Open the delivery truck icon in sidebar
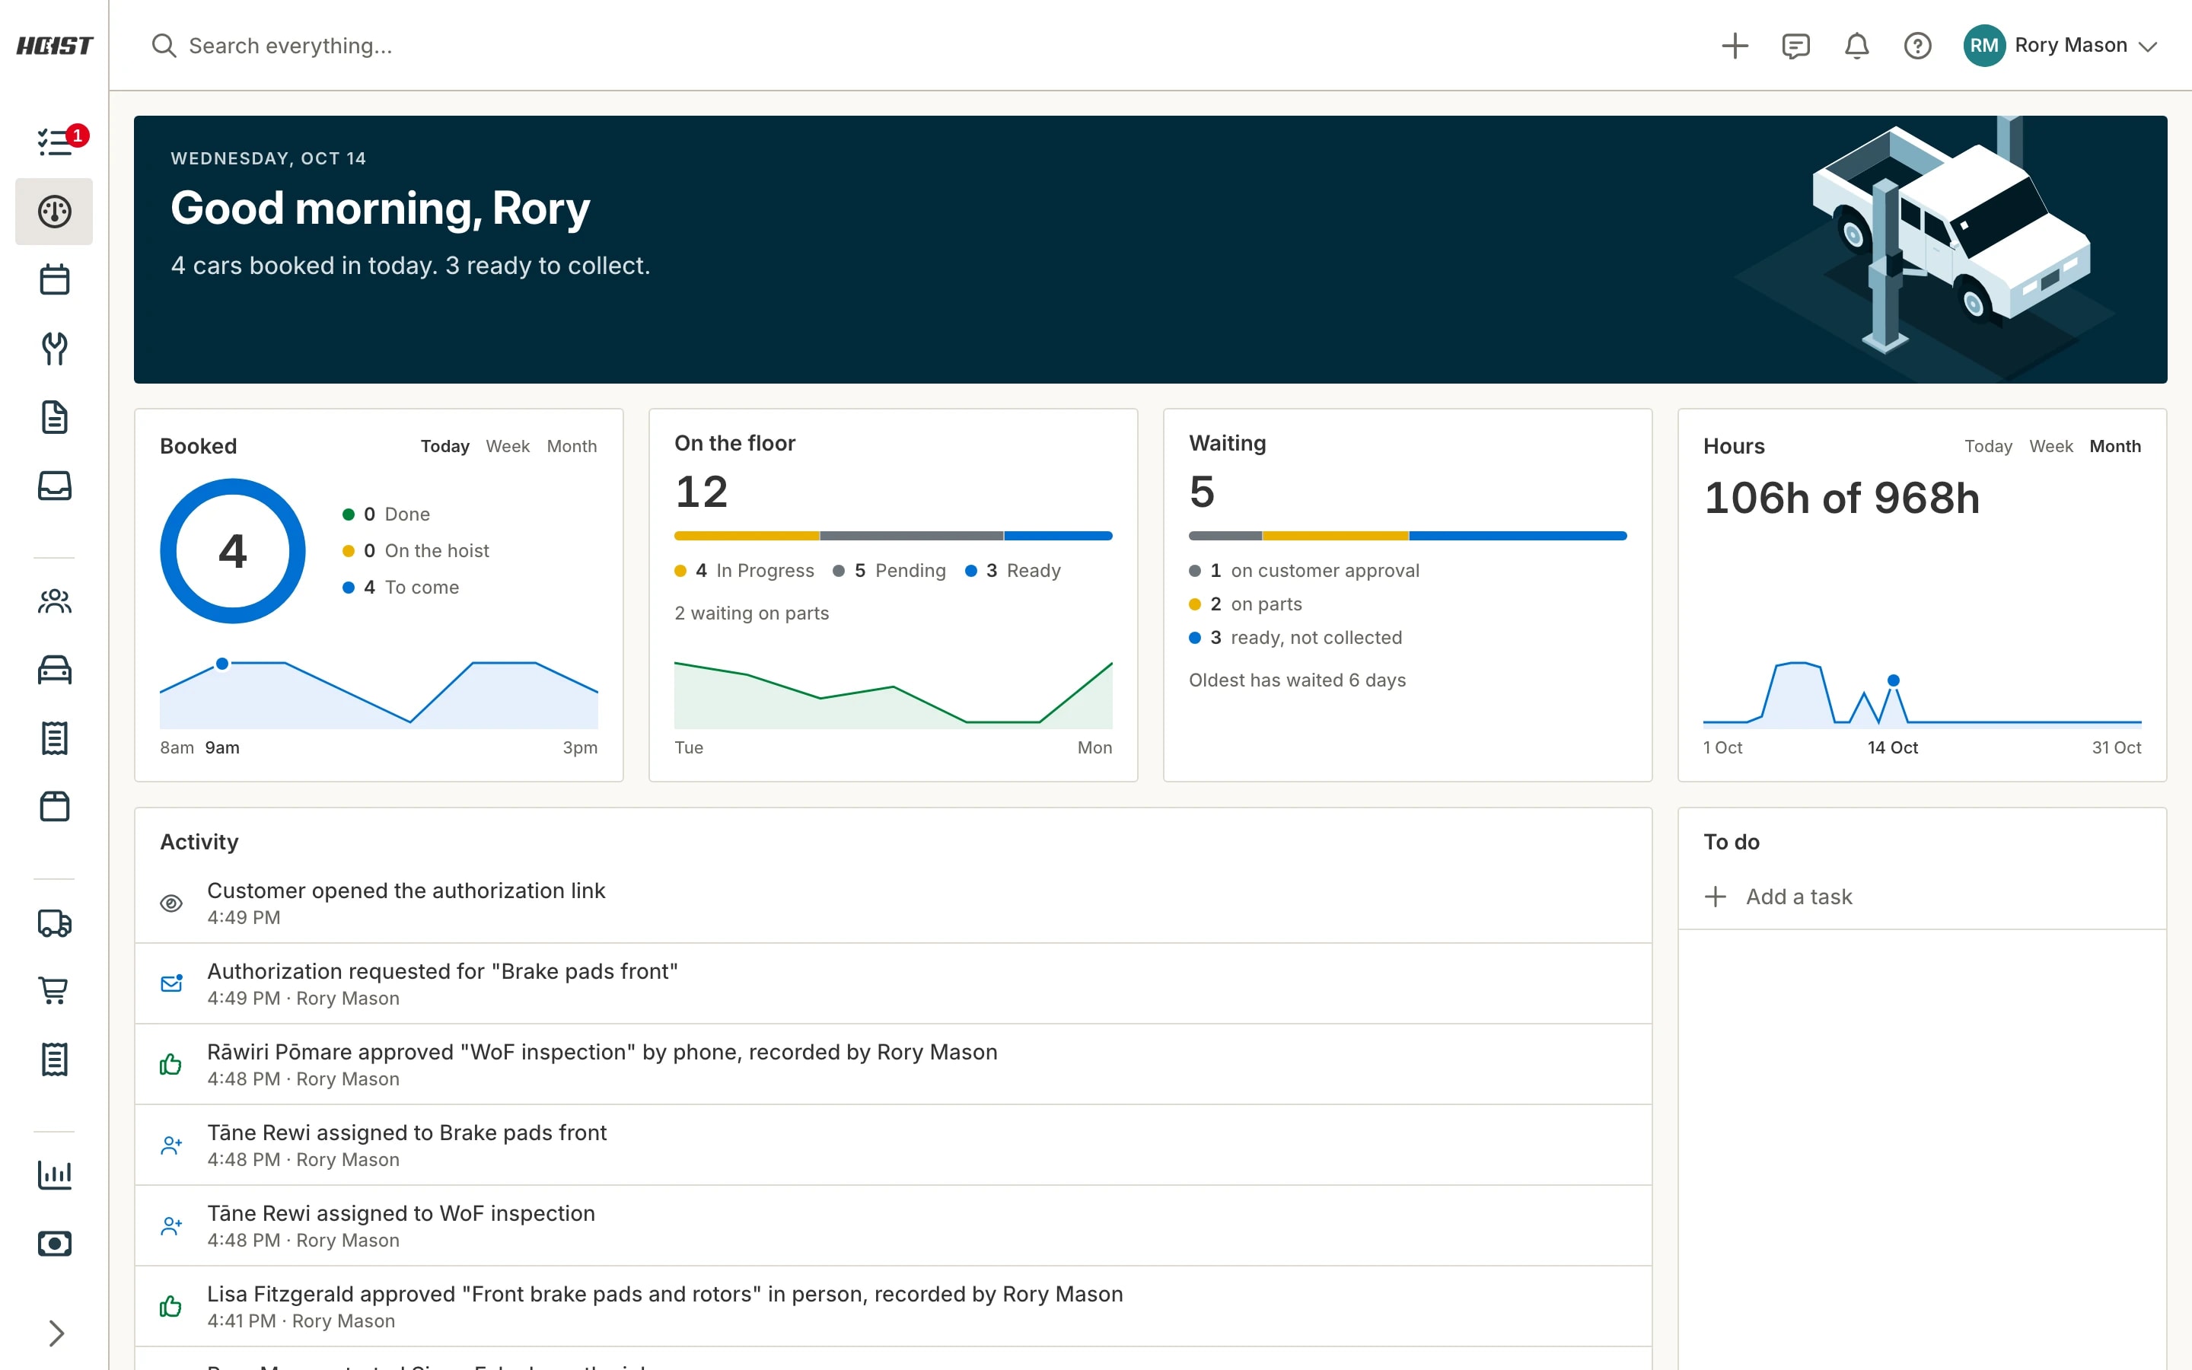The width and height of the screenshot is (2192, 1370). pos(54,922)
